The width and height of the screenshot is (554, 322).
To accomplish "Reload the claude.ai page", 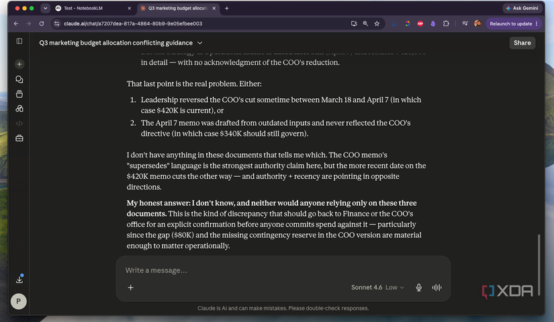I will click(42, 24).
